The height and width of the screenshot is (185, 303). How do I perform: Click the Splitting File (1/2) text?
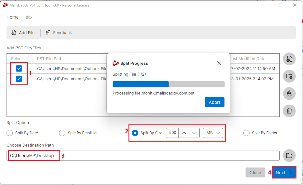coord(129,74)
